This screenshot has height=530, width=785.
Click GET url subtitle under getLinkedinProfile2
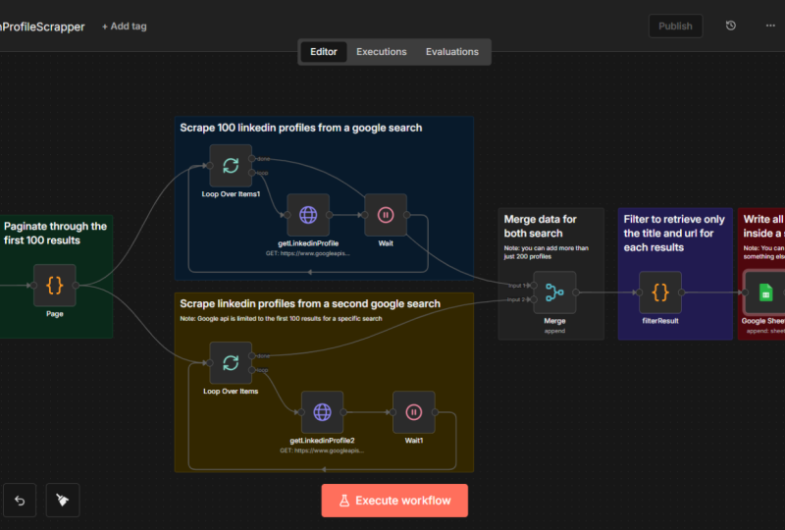pyautogui.click(x=322, y=450)
